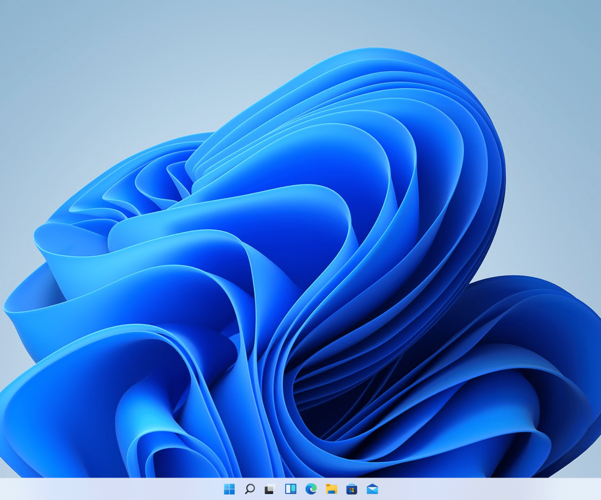Screen dimensions: 601x500
Task: Launch the Microsoft Edge browser
Action: click(x=311, y=489)
